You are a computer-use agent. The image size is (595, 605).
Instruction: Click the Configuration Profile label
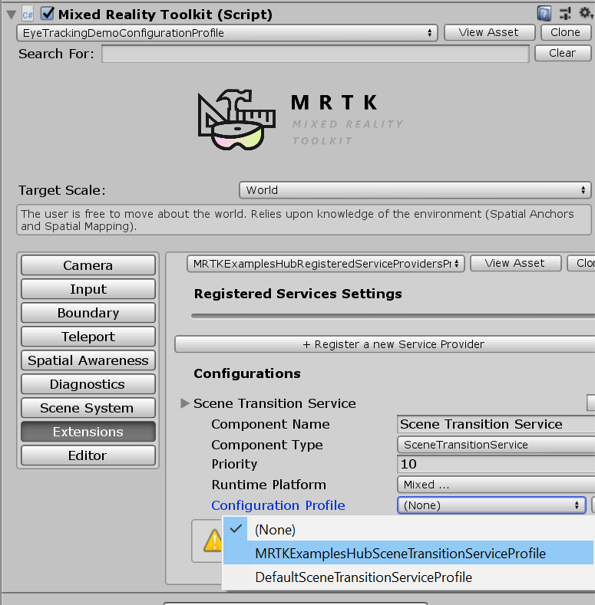click(278, 505)
